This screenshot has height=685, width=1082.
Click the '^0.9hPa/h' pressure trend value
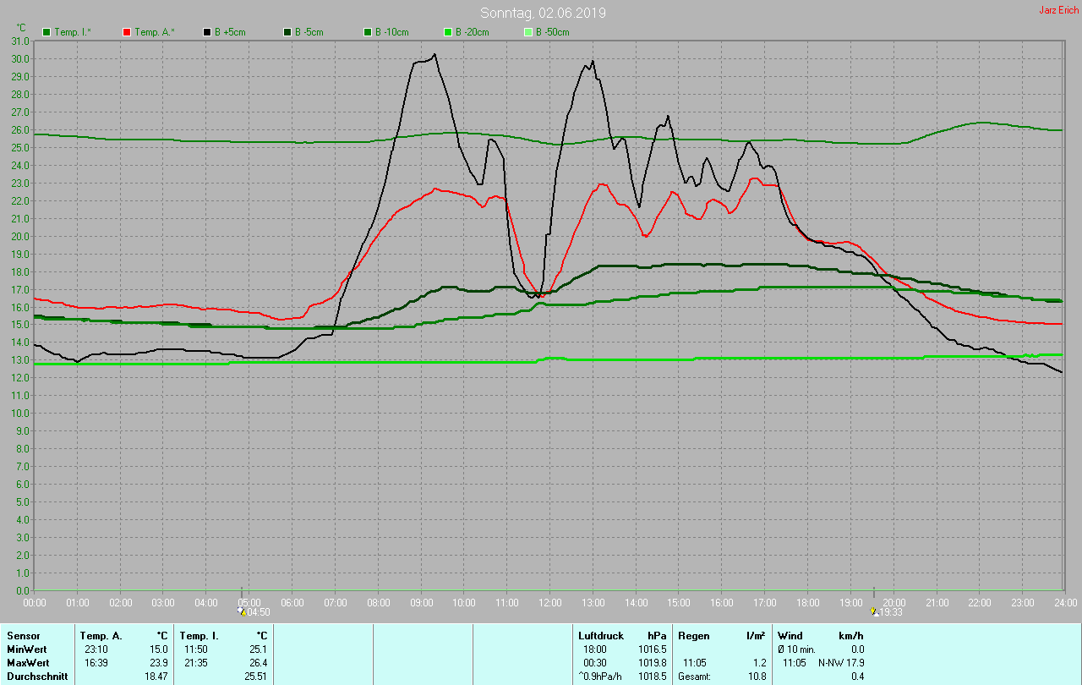(x=601, y=676)
